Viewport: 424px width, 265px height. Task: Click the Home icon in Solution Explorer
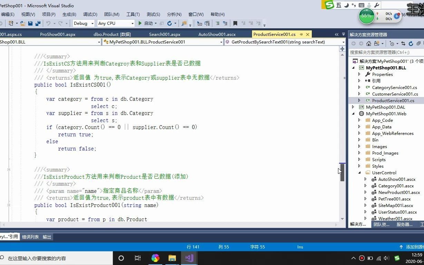369,44
